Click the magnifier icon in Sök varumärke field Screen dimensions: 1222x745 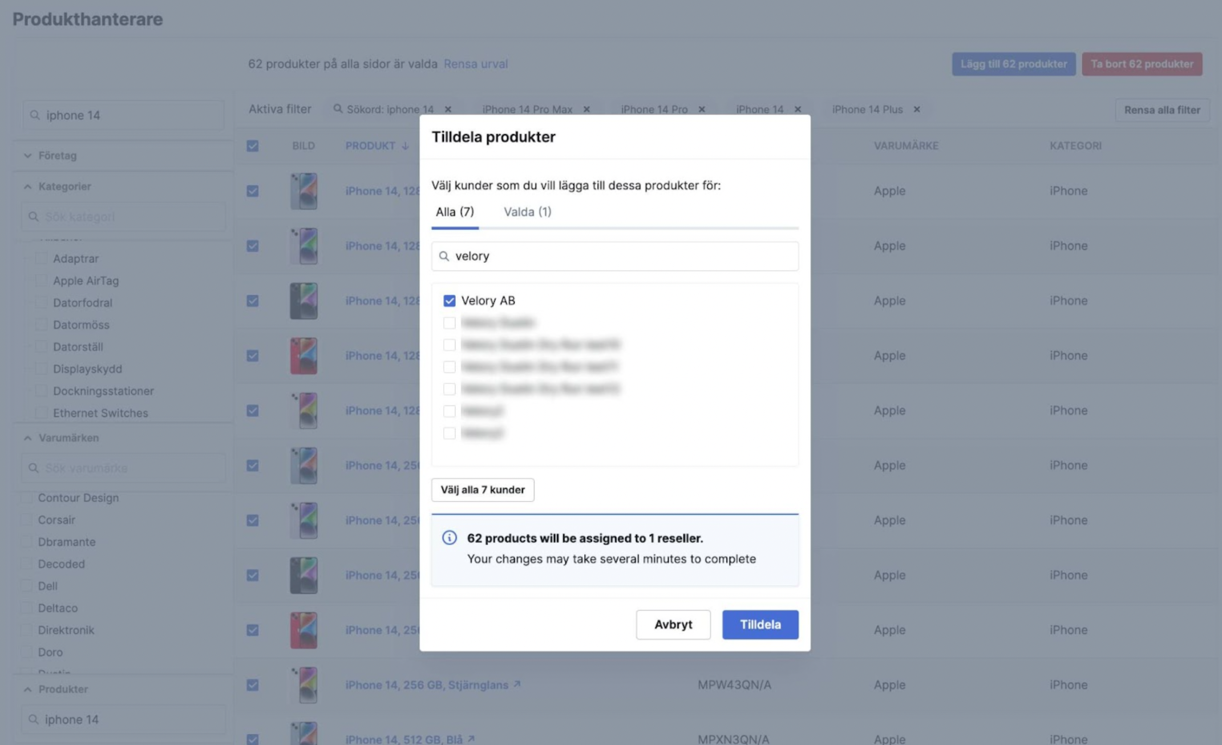[34, 468]
